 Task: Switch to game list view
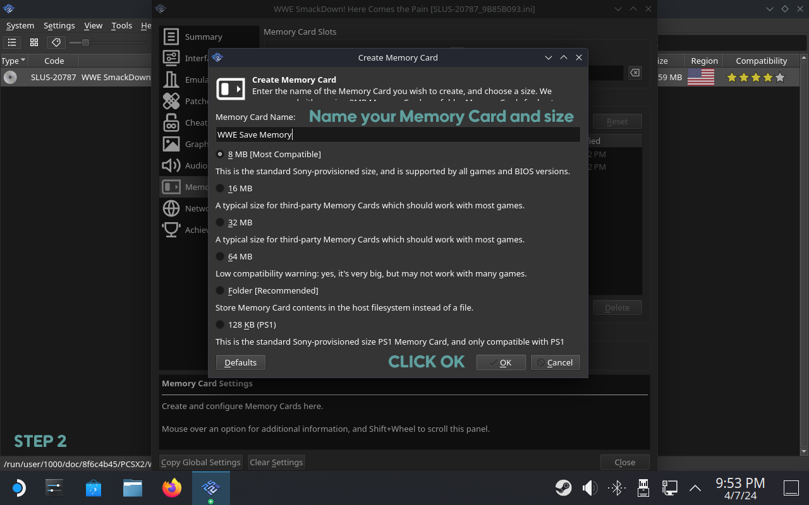point(12,42)
